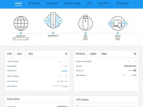Open the Wireless panel hamburger menu
143x107 pixels.
[135, 54]
